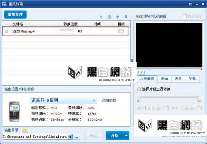Open the output folder icon beside 输出目录

coord(25,130)
